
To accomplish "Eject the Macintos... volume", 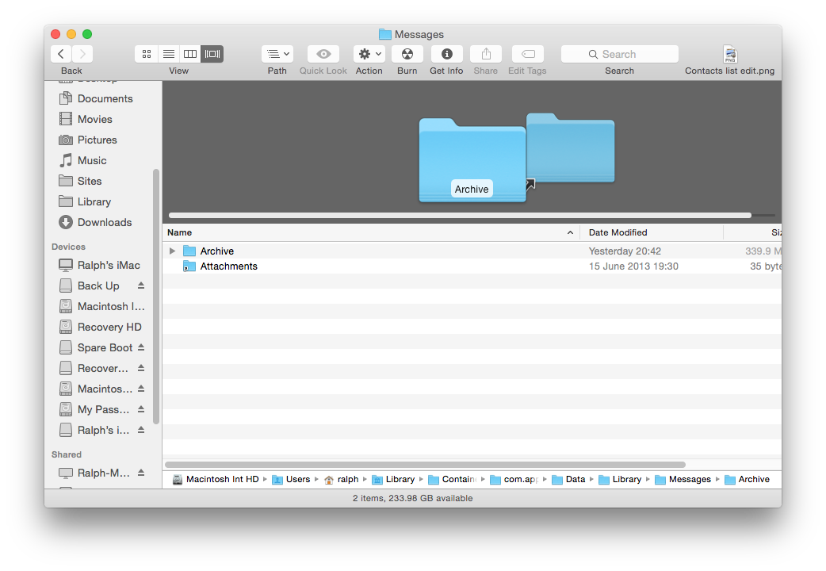I will point(141,389).
